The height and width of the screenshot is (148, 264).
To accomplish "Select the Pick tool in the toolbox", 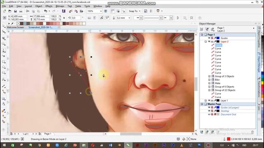I will (4, 26).
